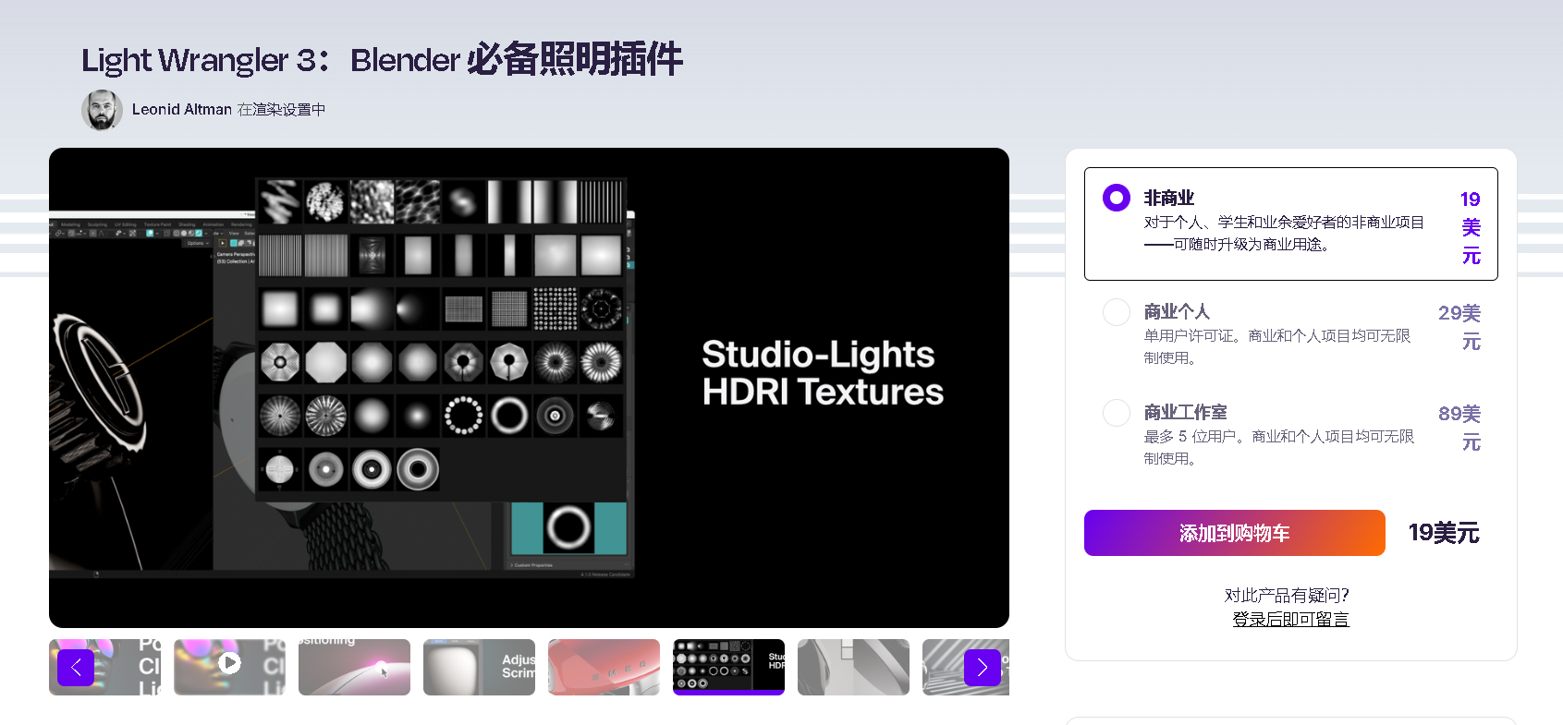1563x725 pixels.
Task: Click 'Studio-Lights HDRI Textures' caption in preview
Action: coord(823,373)
